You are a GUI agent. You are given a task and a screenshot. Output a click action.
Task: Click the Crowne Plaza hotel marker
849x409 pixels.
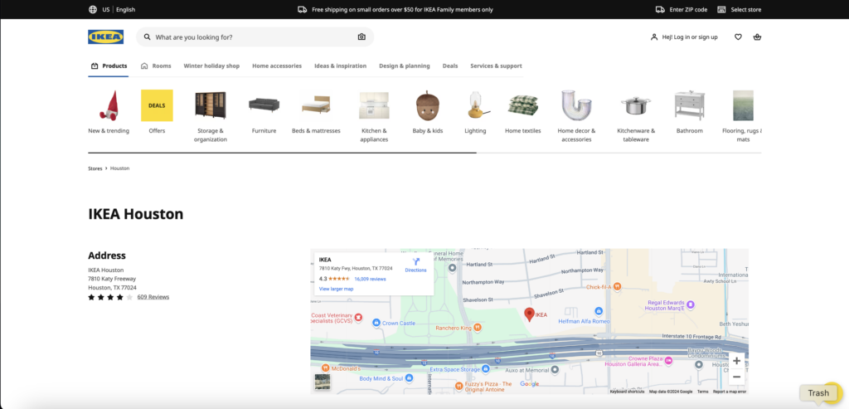click(668, 361)
